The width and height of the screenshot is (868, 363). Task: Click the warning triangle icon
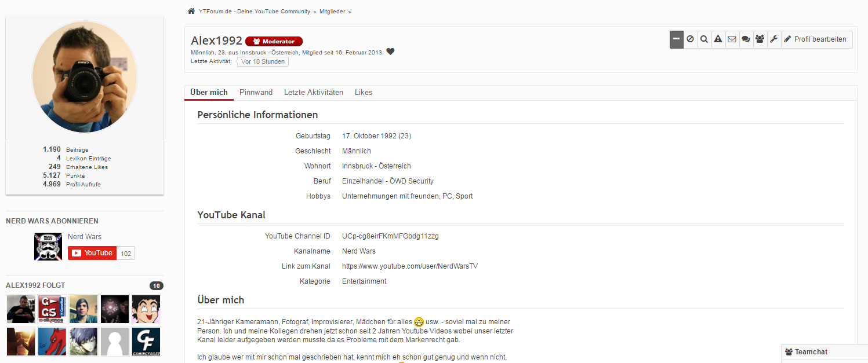click(718, 39)
